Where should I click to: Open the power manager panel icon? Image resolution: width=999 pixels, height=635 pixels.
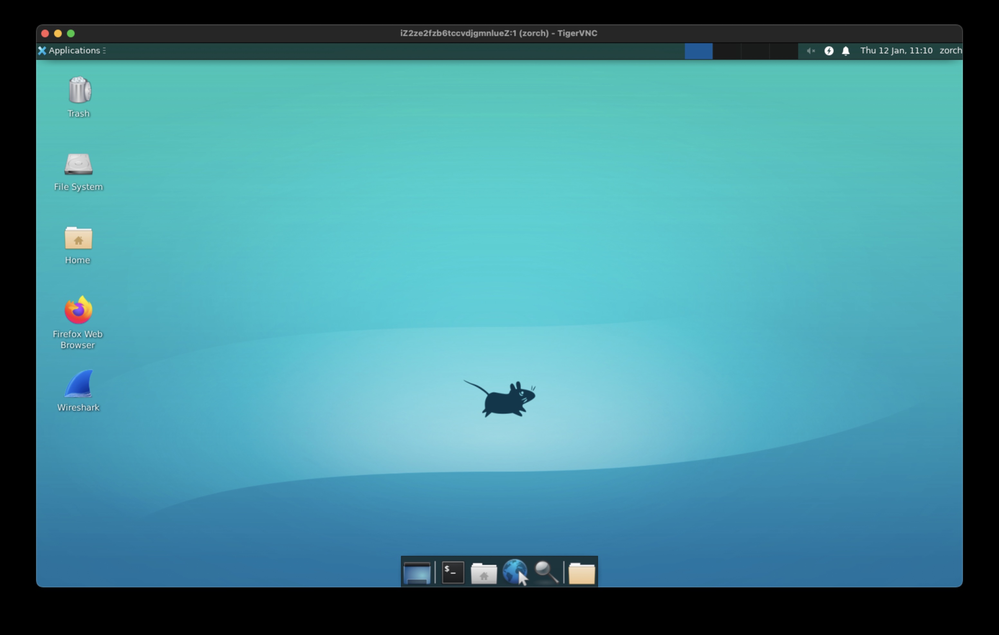(x=828, y=51)
